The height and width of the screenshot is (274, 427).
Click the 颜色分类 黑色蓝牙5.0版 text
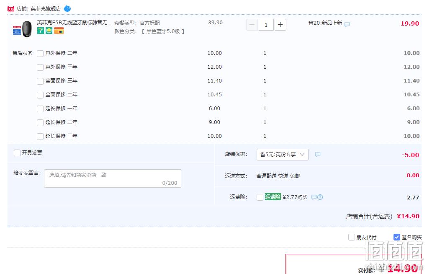click(x=149, y=31)
